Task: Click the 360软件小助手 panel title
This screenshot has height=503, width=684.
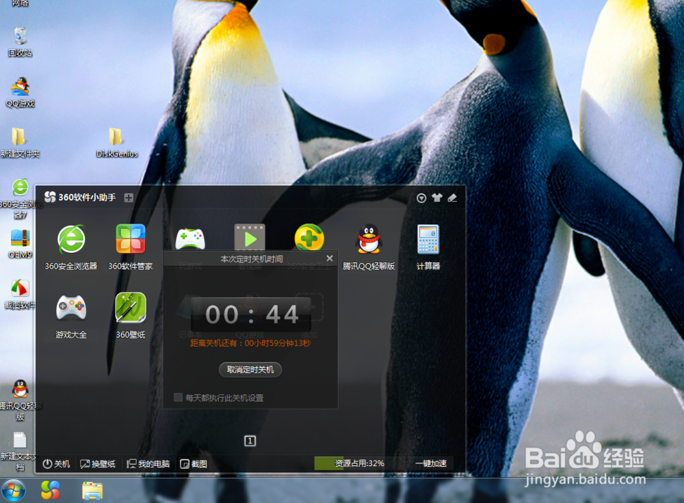Action: point(88,198)
